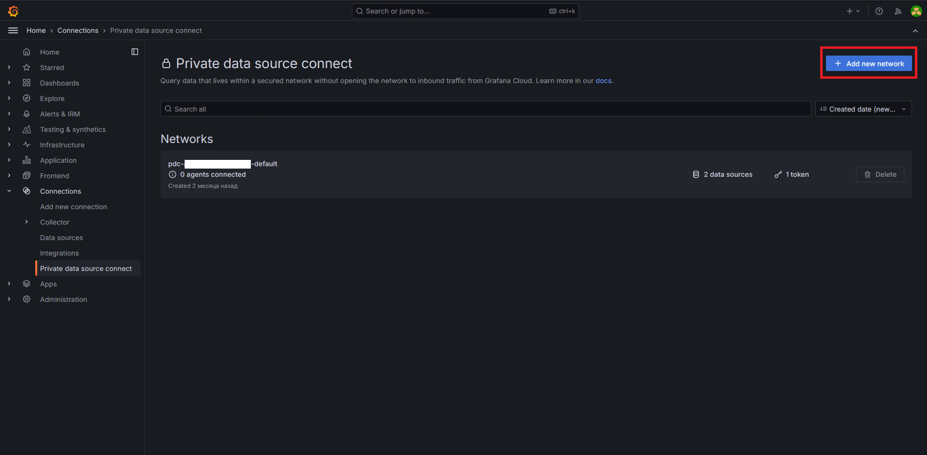Open Home item in sidebar

click(49, 52)
